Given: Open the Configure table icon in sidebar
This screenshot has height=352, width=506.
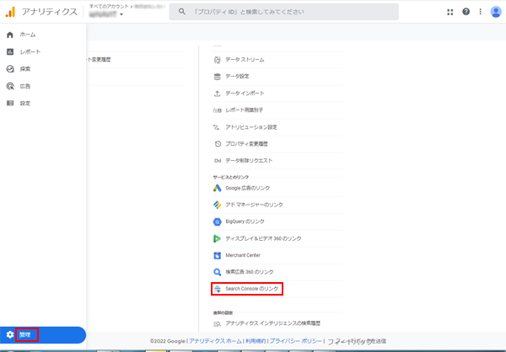Looking at the screenshot, I should coord(10,103).
